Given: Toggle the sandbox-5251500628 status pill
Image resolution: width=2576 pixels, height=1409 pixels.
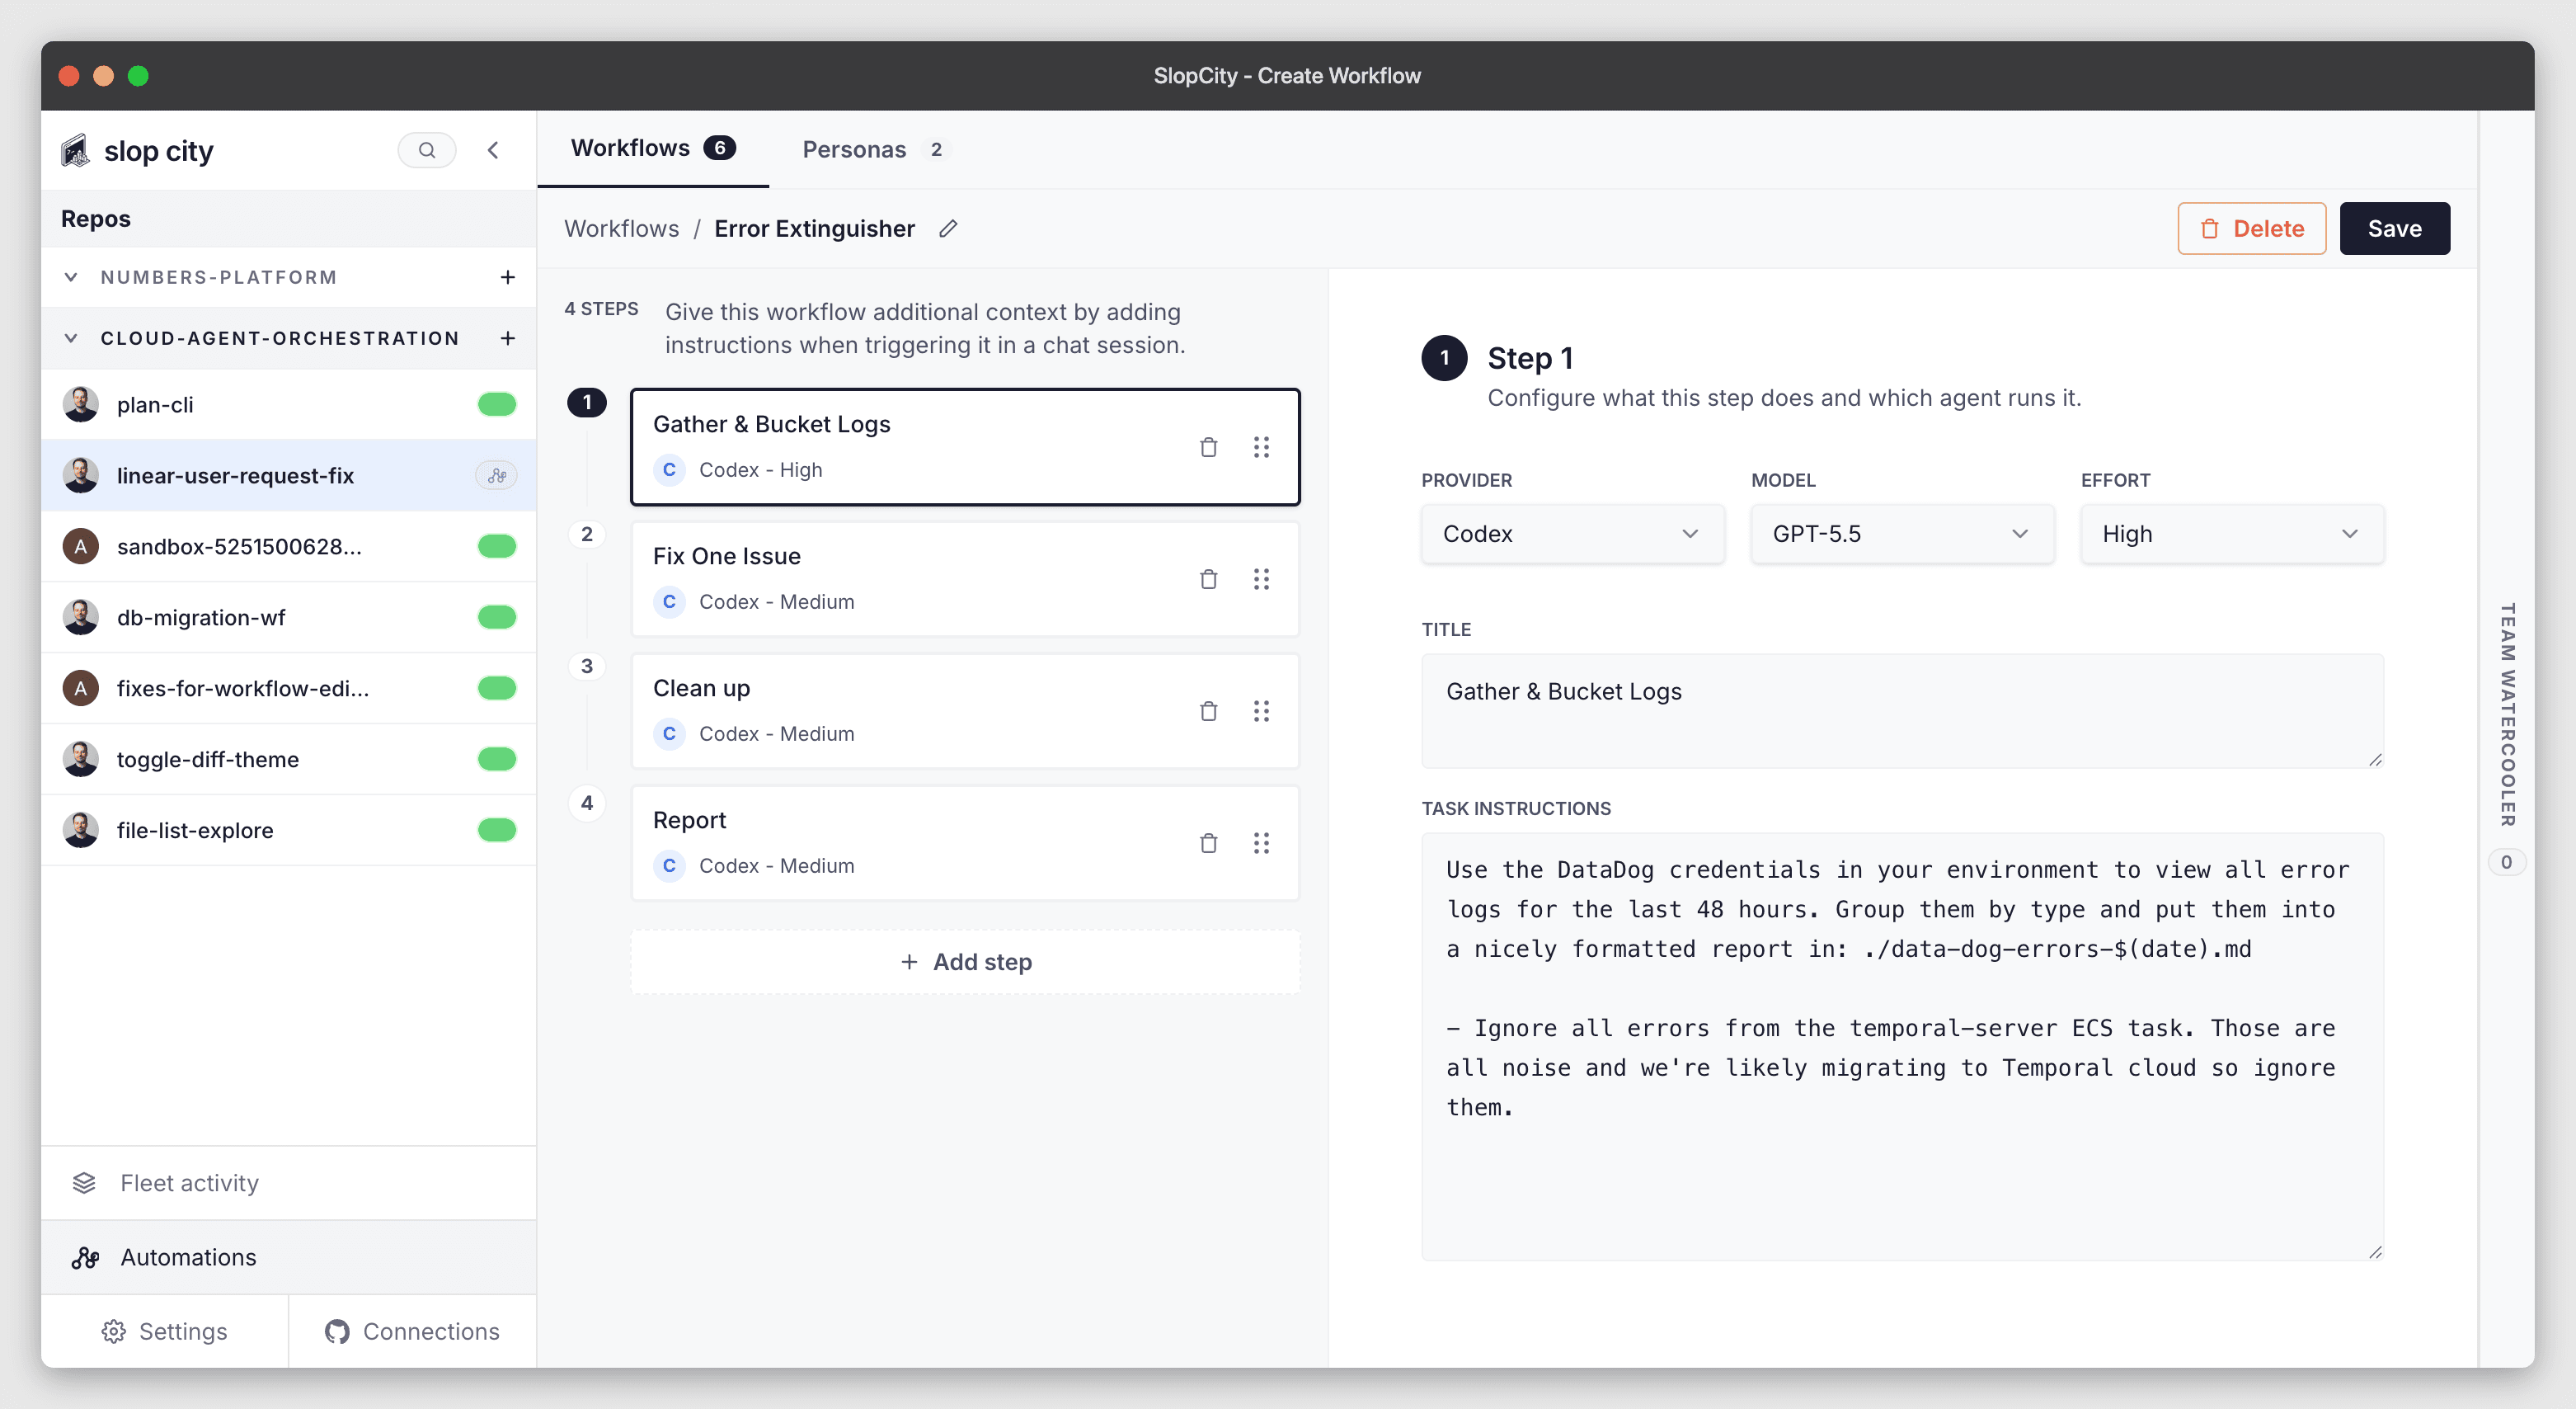Looking at the screenshot, I should (496, 546).
